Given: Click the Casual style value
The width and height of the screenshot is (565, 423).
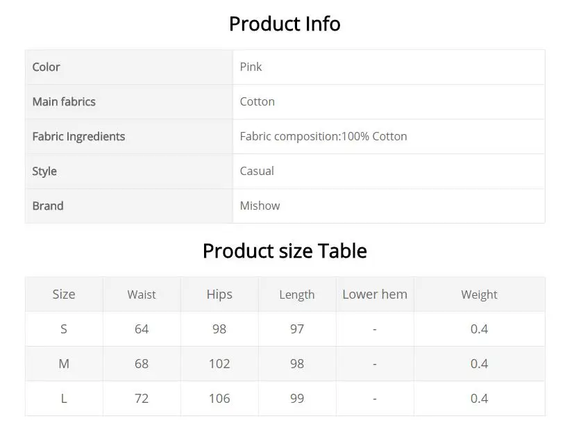Looking at the screenshot, I should (x=257, y=171).
